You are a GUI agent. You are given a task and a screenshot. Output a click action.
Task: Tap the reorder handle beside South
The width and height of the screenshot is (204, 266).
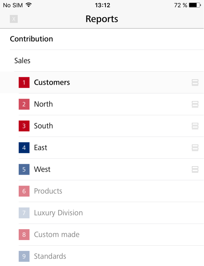point(195,126)
